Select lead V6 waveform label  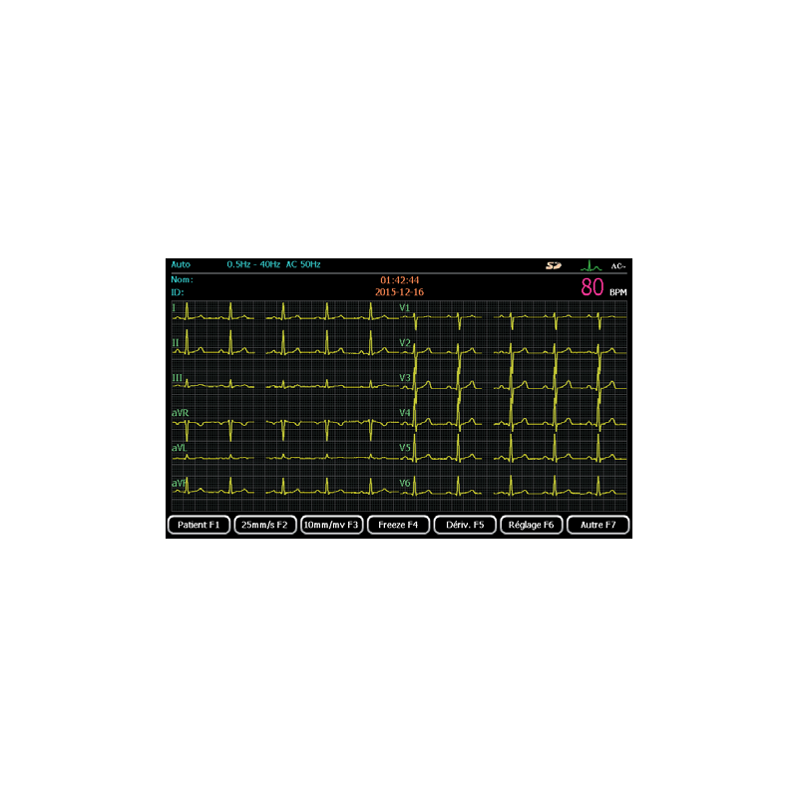(x=405, y=483)
